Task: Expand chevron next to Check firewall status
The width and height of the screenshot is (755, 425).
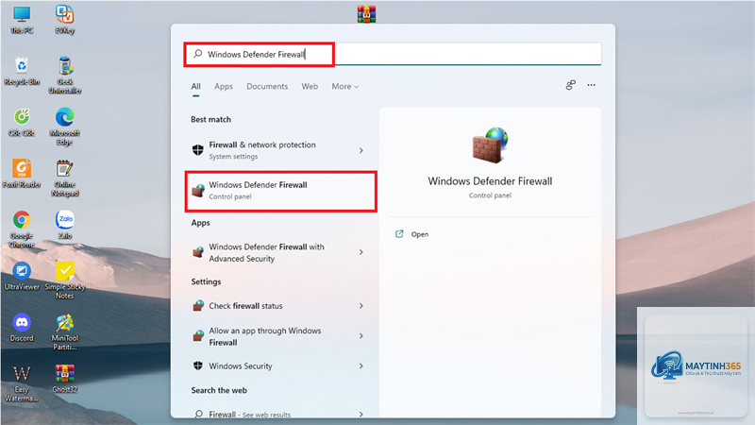Action: [x=361, y=306]
